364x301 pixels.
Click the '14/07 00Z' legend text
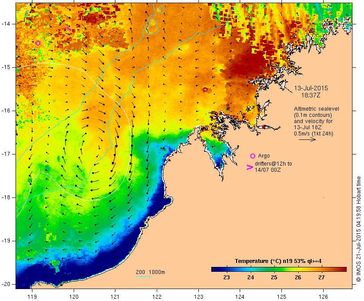coord(268,170)
